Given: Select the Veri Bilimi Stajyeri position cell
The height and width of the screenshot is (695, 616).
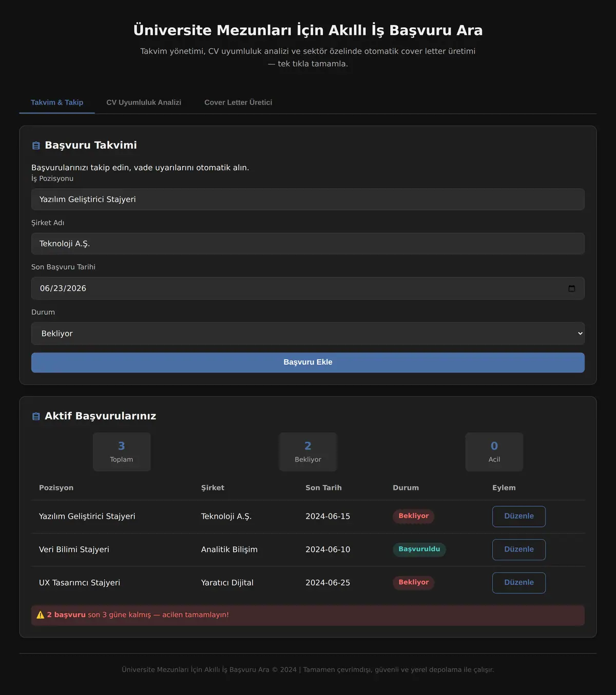Looking at the screenshot, I should (x=74, y=549).
